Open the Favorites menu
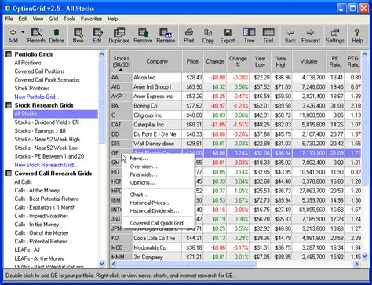 [x=91, y=19]
